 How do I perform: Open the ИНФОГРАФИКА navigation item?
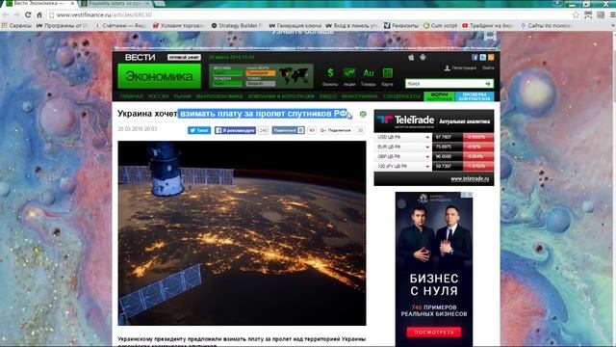point(359,96)
